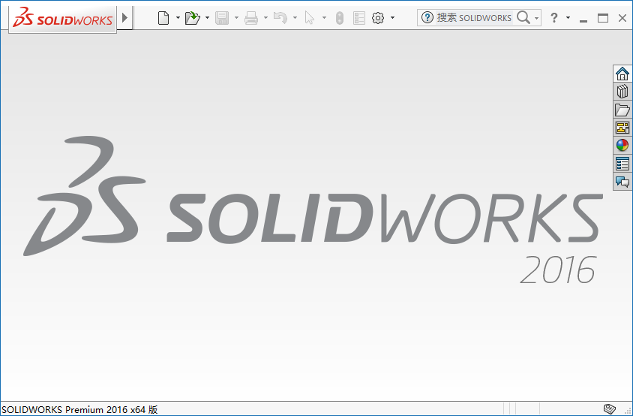Click 'SOLIDWORKS Premium 2016 x64 版' status text
Viewport: 633px width, 416px height.
point(79,409)
